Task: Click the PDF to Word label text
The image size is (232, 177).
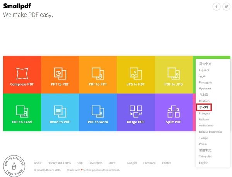Action: [98, 122]
